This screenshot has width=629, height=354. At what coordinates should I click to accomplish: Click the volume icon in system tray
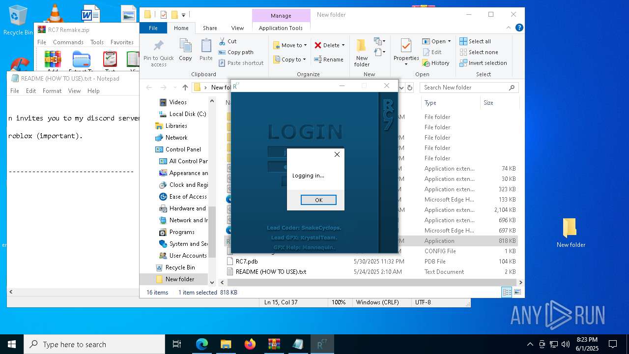(565, 344)
